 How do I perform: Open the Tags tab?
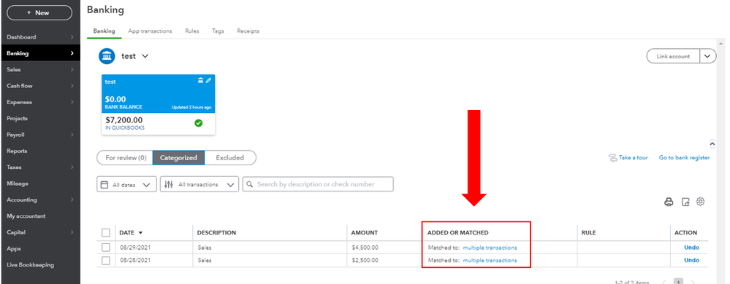tap(218, 31)
